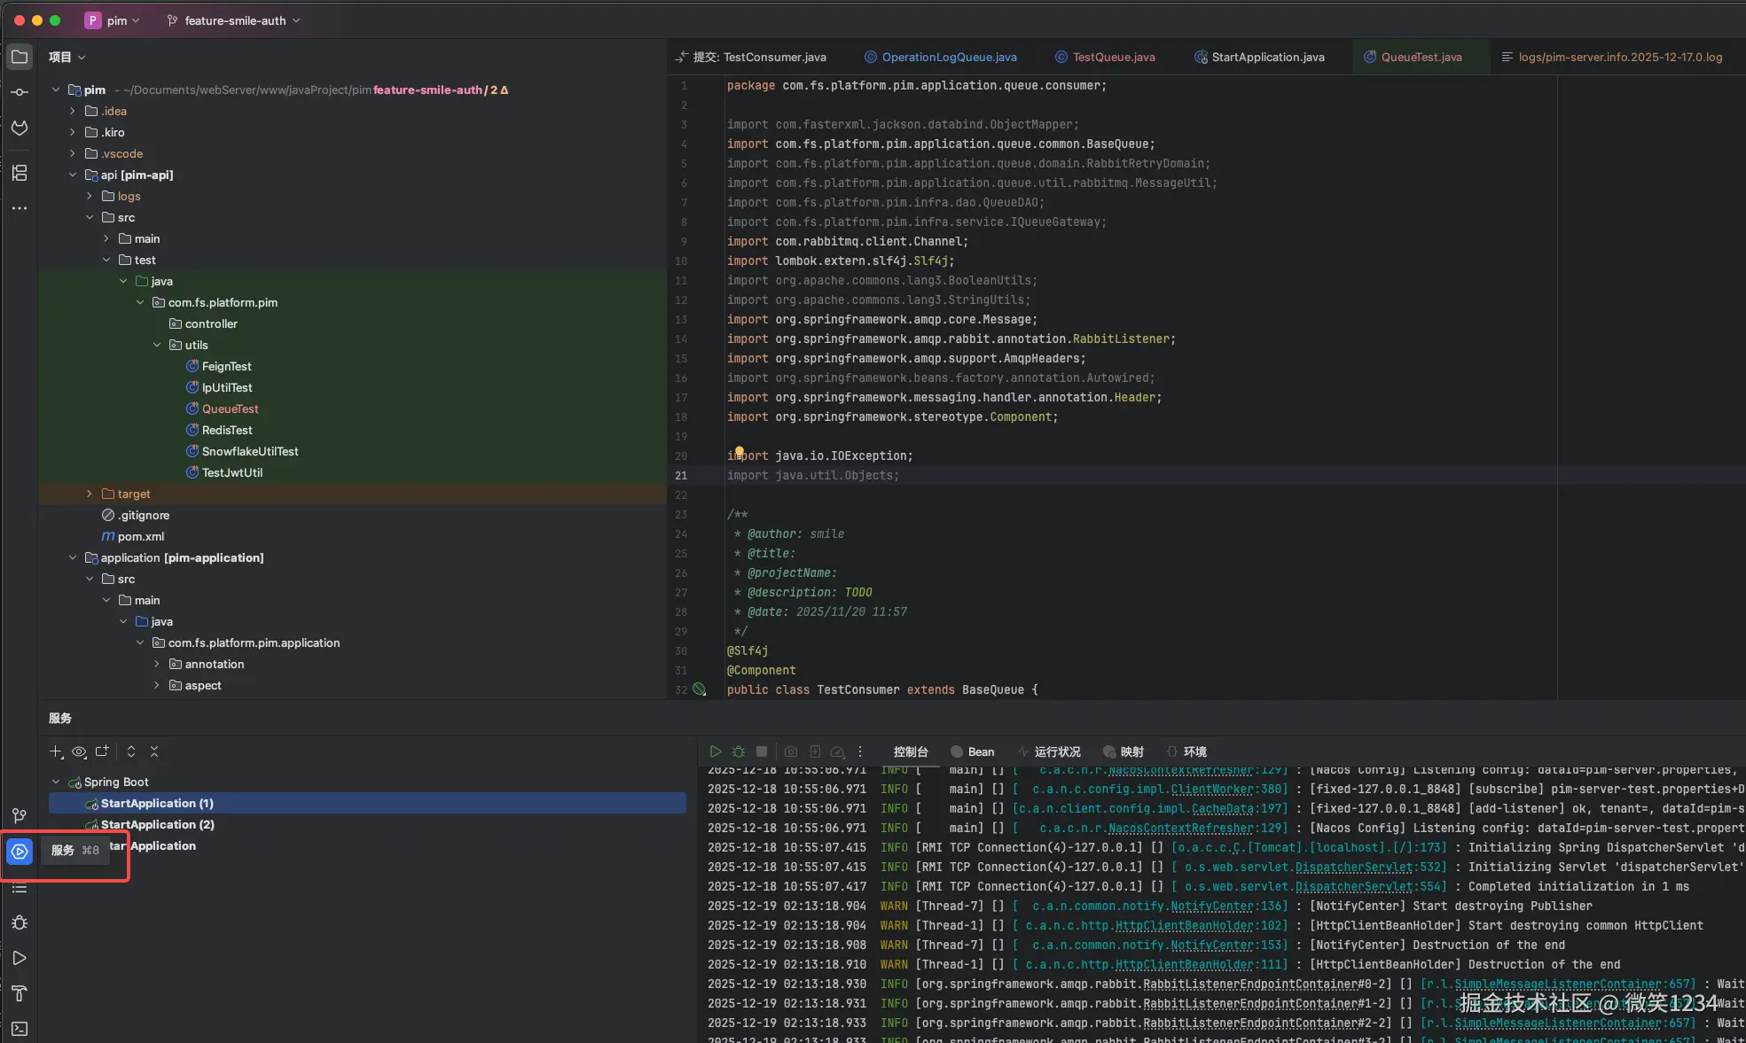Stop the running StartApplication service

[x=762, y=751]
